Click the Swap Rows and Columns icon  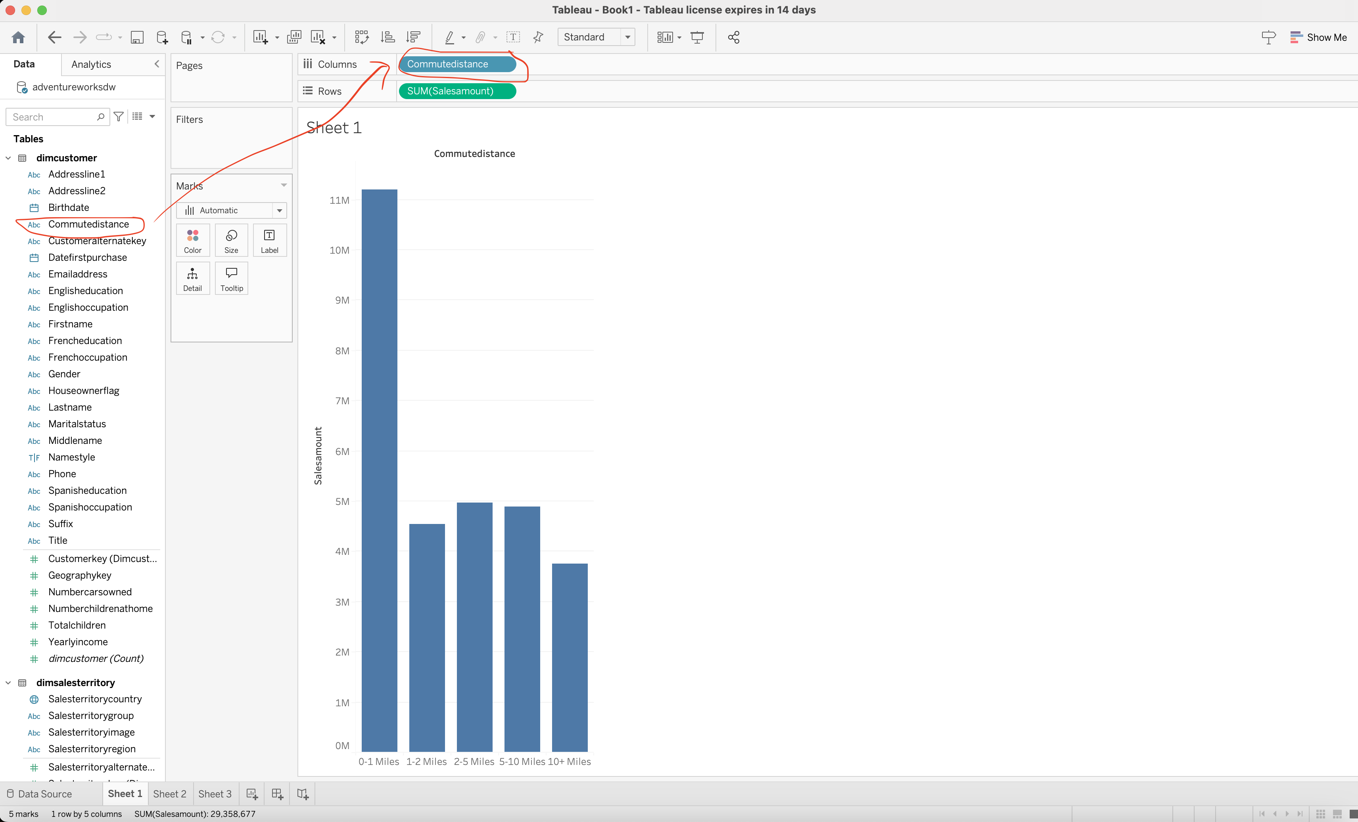[x=362, y=37]
